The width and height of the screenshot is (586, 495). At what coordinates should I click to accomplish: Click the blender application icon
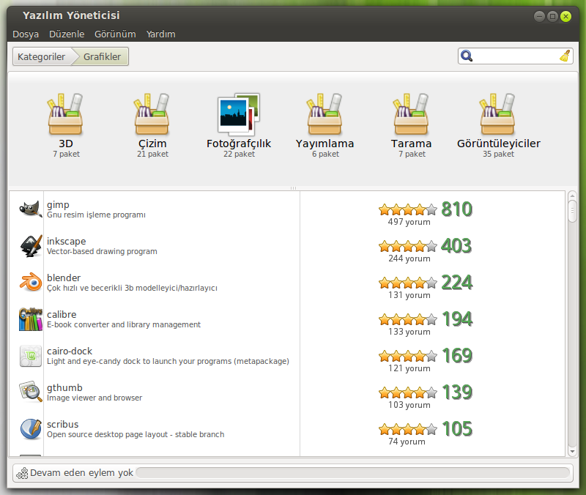(31, 283)
